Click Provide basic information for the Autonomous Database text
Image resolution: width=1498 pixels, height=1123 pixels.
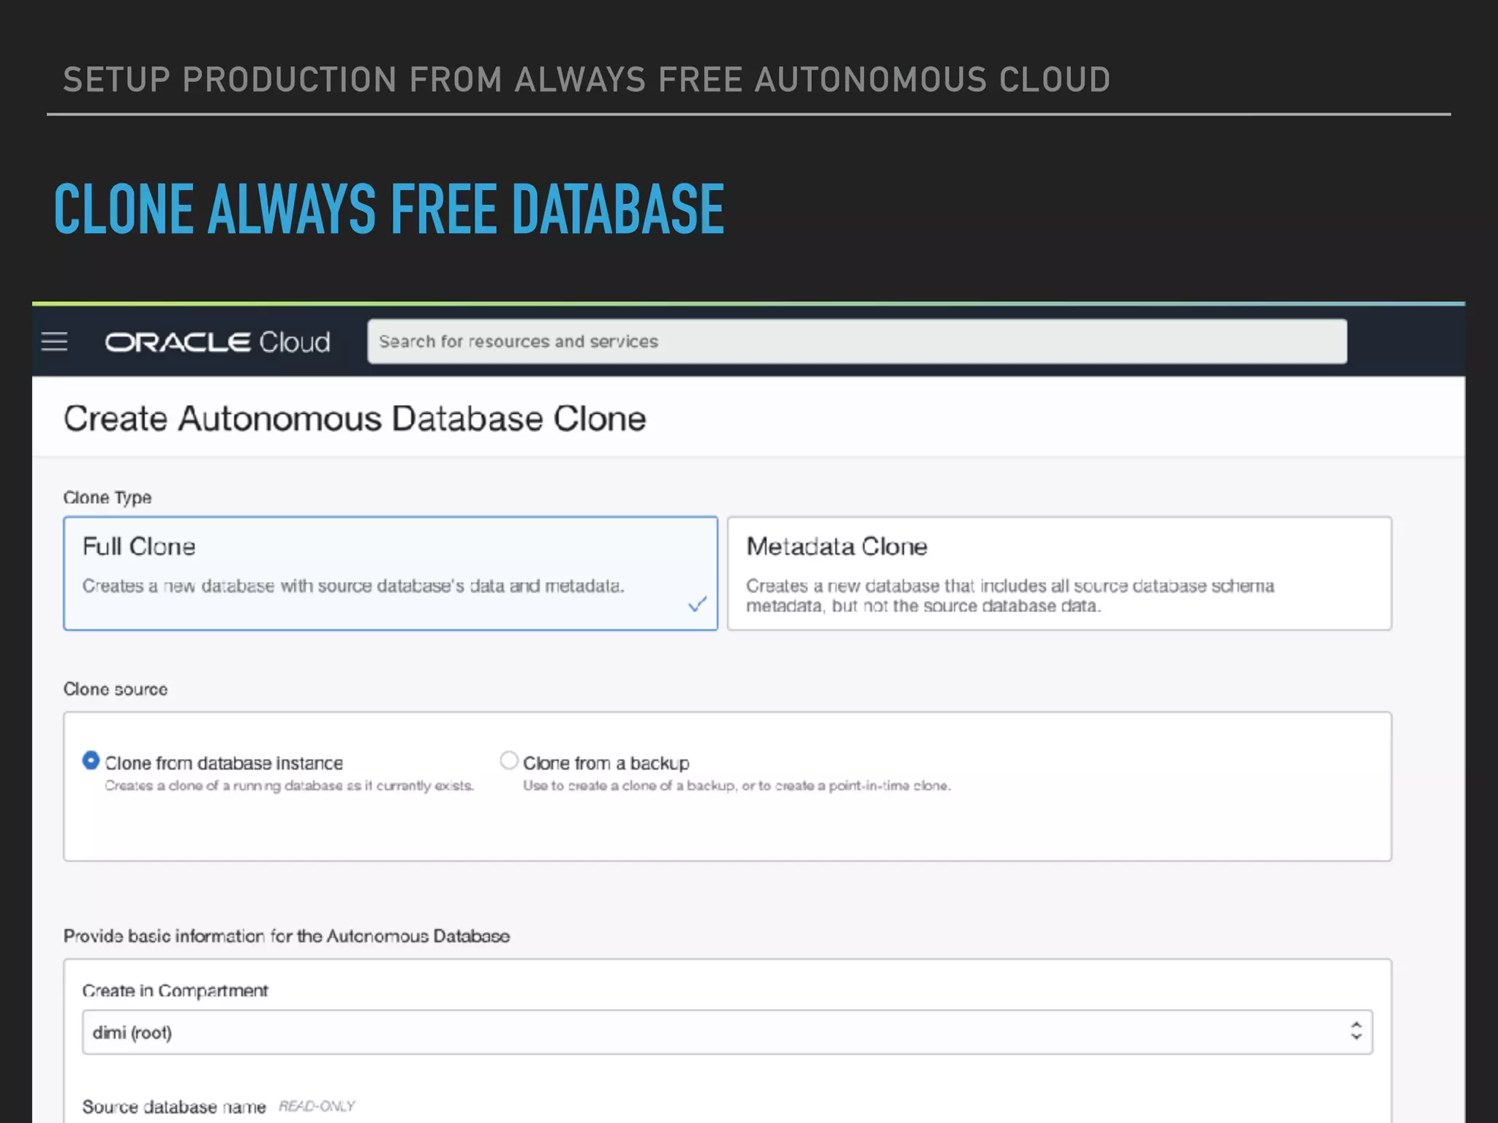pyautogui.click(x=287, y=936)
